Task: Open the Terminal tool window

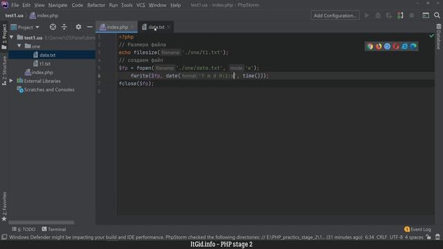Action: 54,229
